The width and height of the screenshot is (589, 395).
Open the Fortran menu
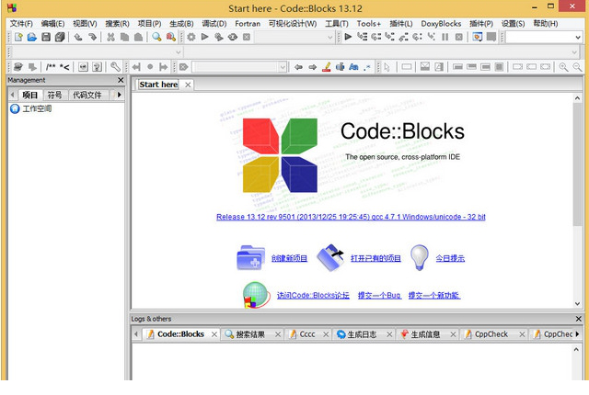point(248,24)
